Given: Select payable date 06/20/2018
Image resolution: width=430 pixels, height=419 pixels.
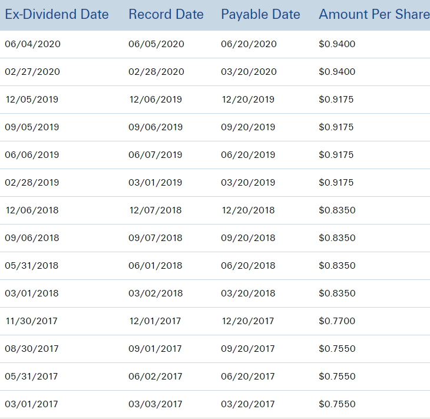Looking at the screenshot, I should [248, 266].
